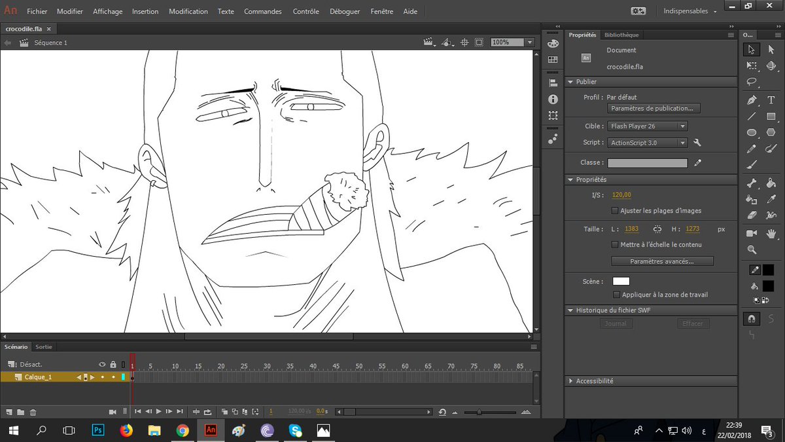785x442 pixels.
Task: Select the 3D Rotation tool
Action: click(771, 66)
